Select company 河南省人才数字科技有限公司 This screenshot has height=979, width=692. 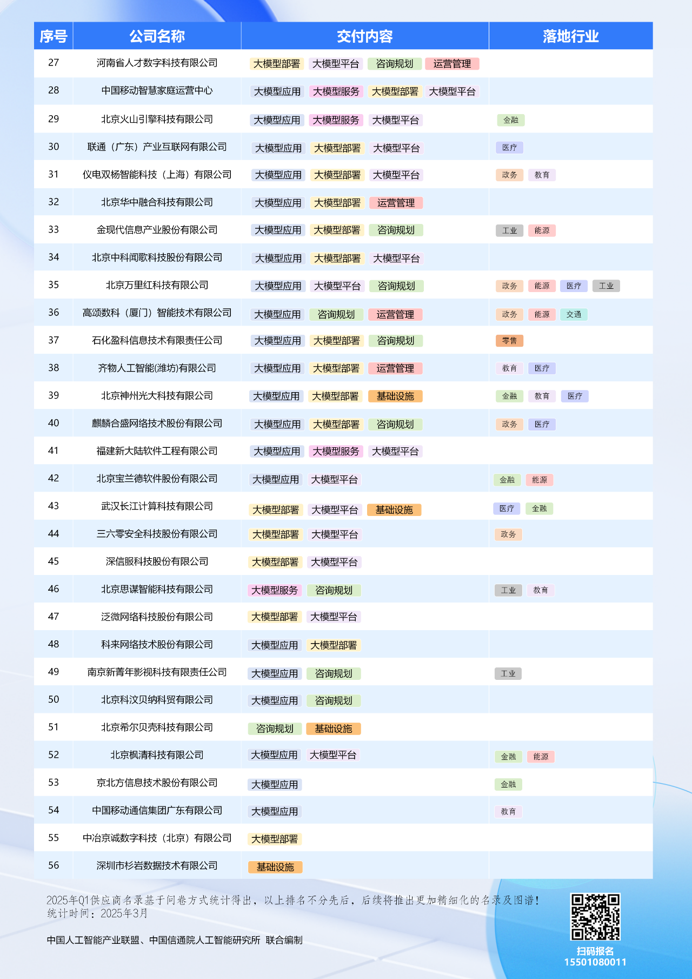point(157,63)
